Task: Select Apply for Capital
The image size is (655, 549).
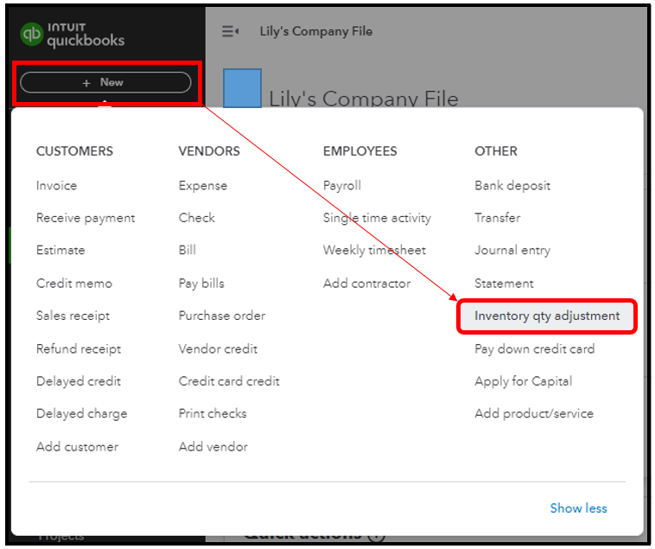Action: tap(524, 381)
